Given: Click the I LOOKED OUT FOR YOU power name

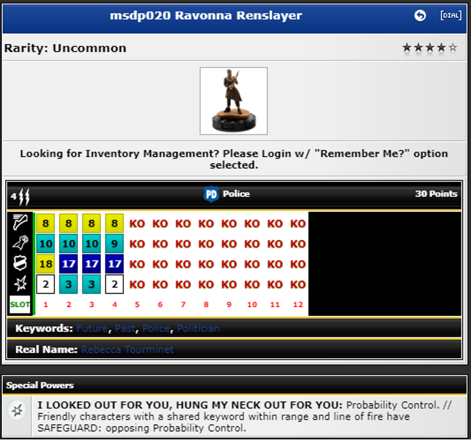Looking at the screenshot, I should 190,405.
